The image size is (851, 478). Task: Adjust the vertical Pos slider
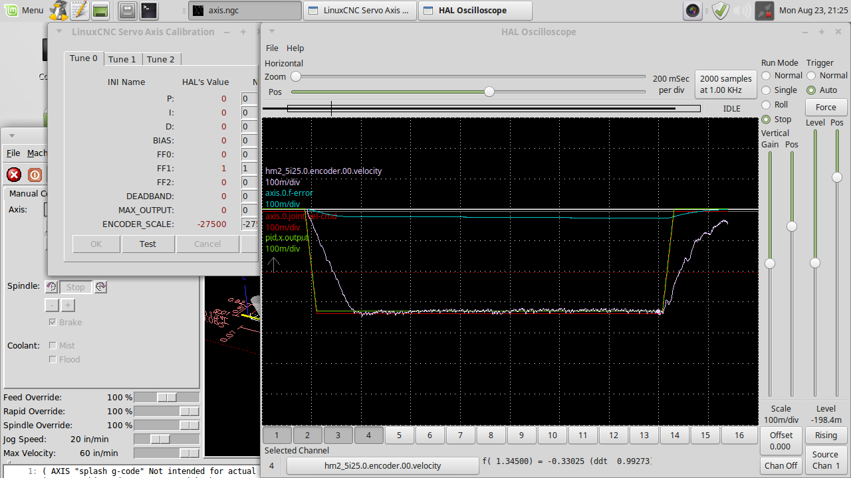(792, 274)
